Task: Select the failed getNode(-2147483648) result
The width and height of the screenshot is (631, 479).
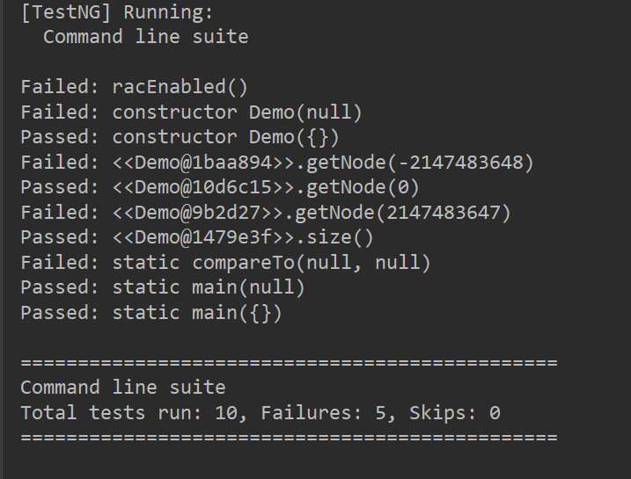Action: coord(277,163)
